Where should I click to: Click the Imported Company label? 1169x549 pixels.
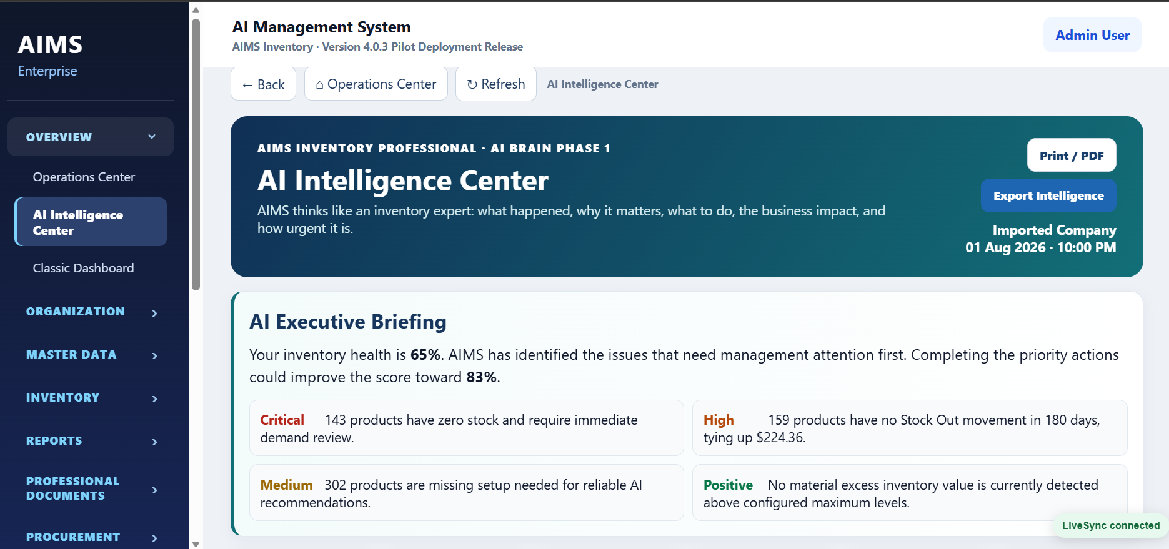[x=1054, y=230]
